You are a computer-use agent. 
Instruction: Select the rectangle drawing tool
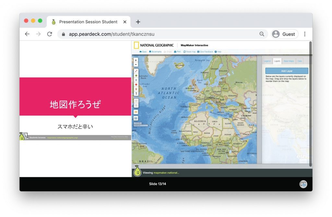[x=136, y=80]
